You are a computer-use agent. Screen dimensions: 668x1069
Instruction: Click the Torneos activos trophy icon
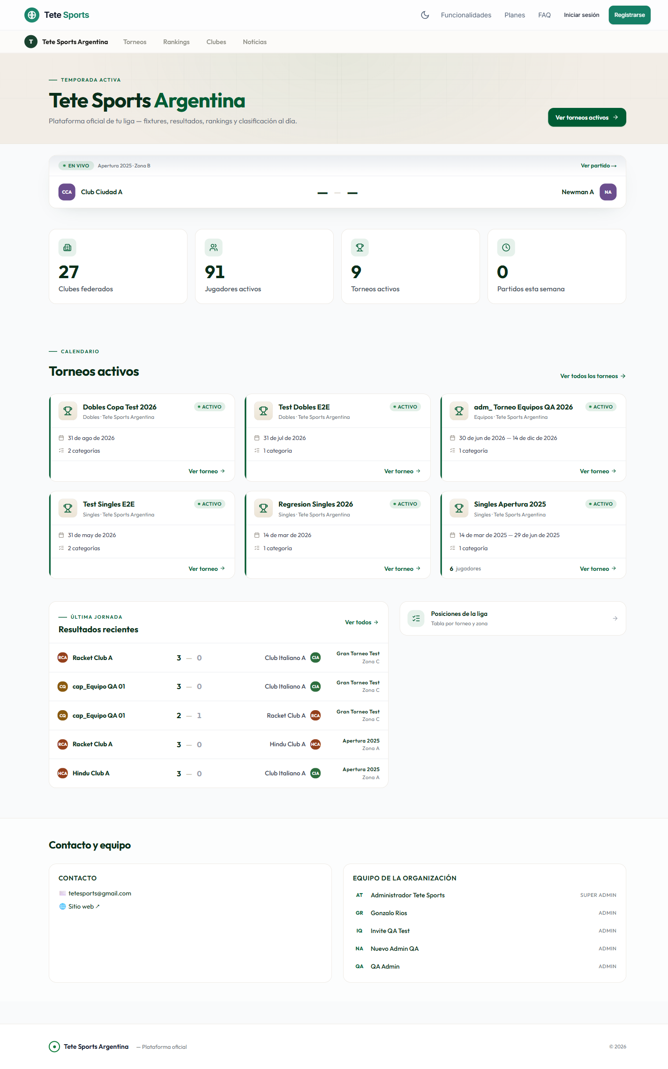click(360, 248)
